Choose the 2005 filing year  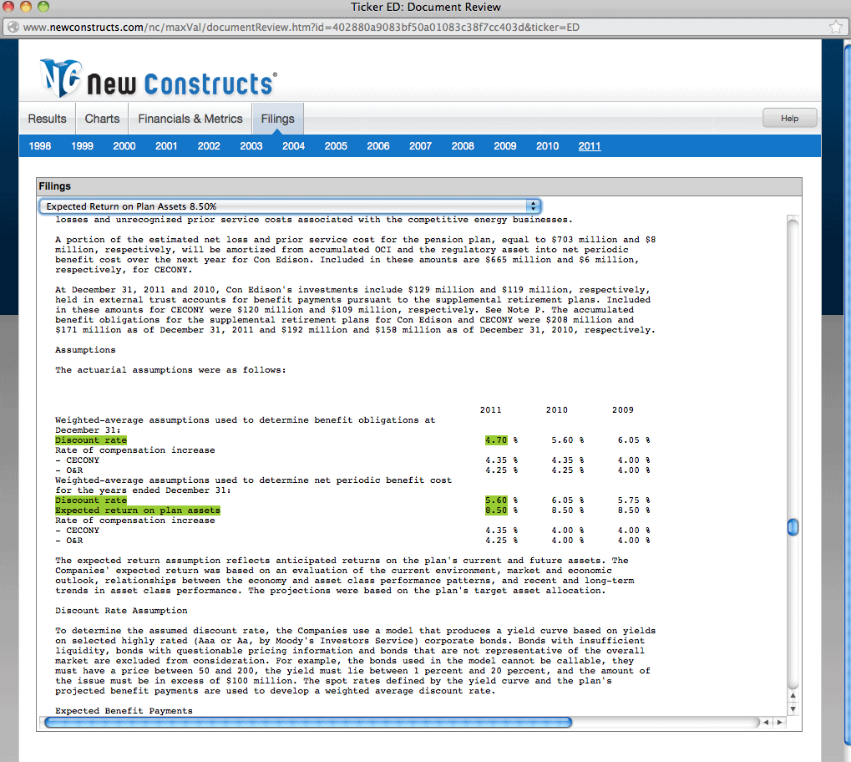[x=336, y=146]
